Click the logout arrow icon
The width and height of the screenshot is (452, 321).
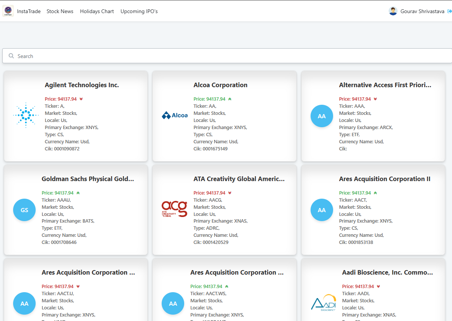[x=449, y=11]
